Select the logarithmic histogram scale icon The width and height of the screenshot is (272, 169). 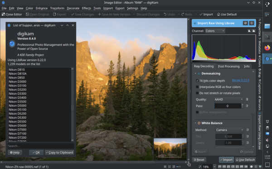(x=253, y=31)
